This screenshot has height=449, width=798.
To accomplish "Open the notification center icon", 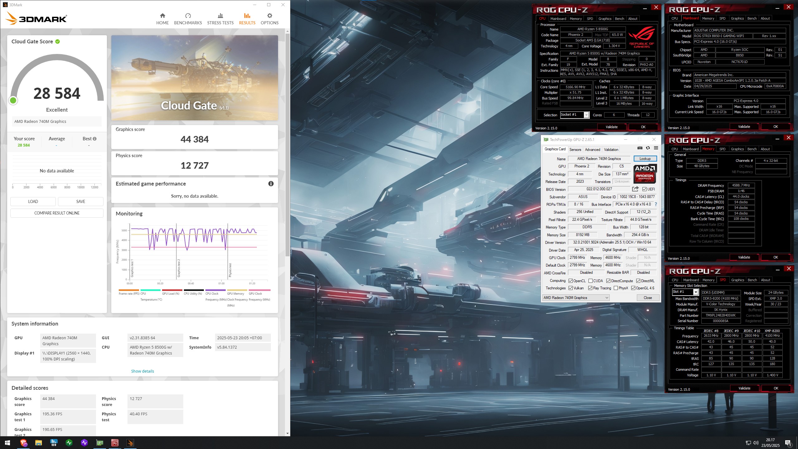I will pyautogui.click(x=788, y=443).
